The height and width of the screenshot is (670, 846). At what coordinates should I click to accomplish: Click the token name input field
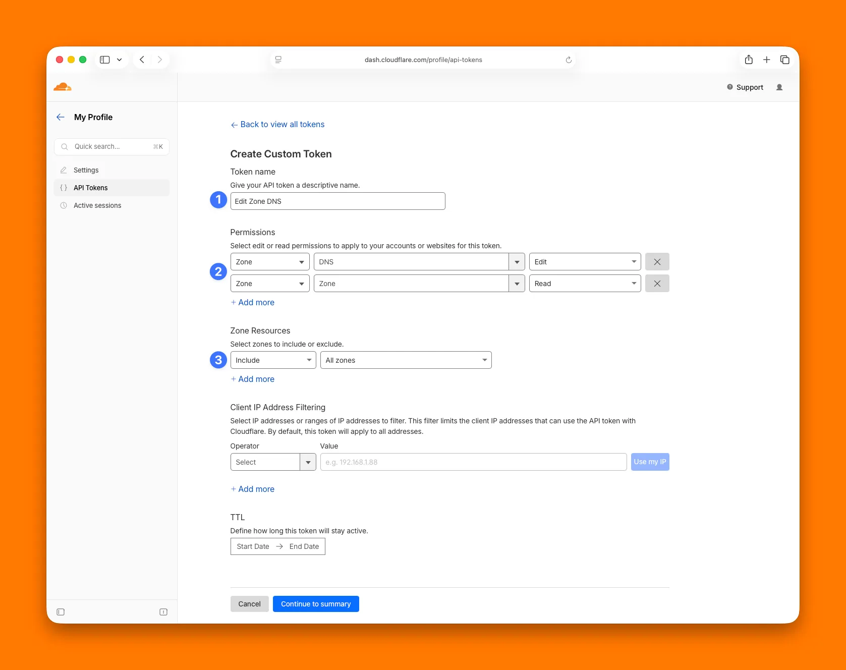[337, 201]
